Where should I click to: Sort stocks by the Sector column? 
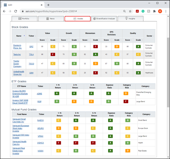pyautogui.click(x=149, y=36)
